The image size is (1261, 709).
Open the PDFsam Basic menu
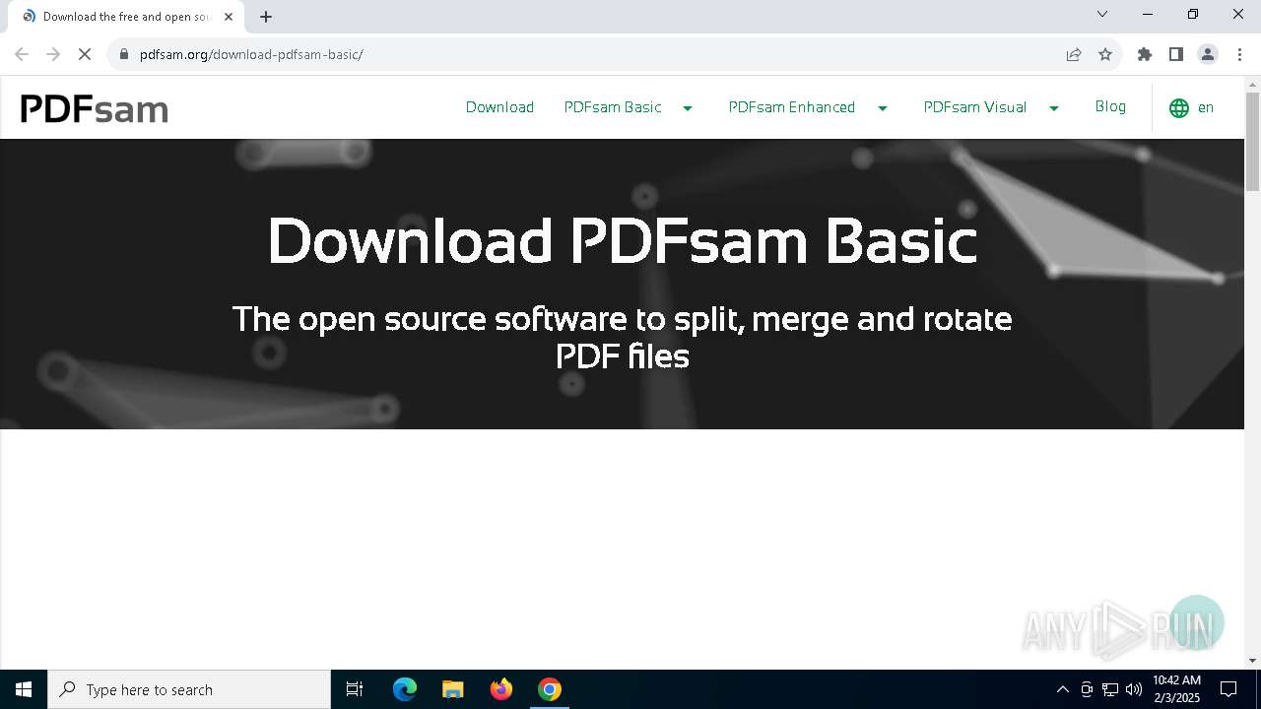click(613, 107)
